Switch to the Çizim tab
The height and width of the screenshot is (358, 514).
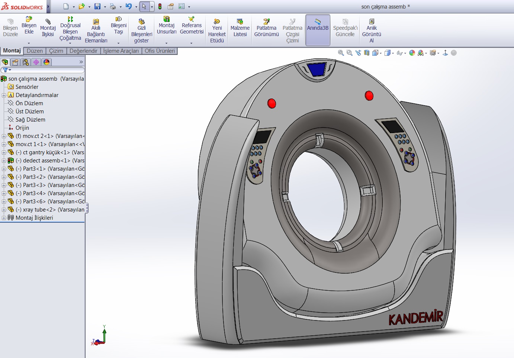56,51
